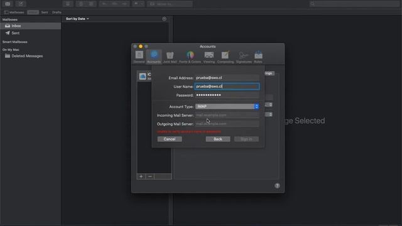Open the Signatures preferences tab

[x=244, y=57]
